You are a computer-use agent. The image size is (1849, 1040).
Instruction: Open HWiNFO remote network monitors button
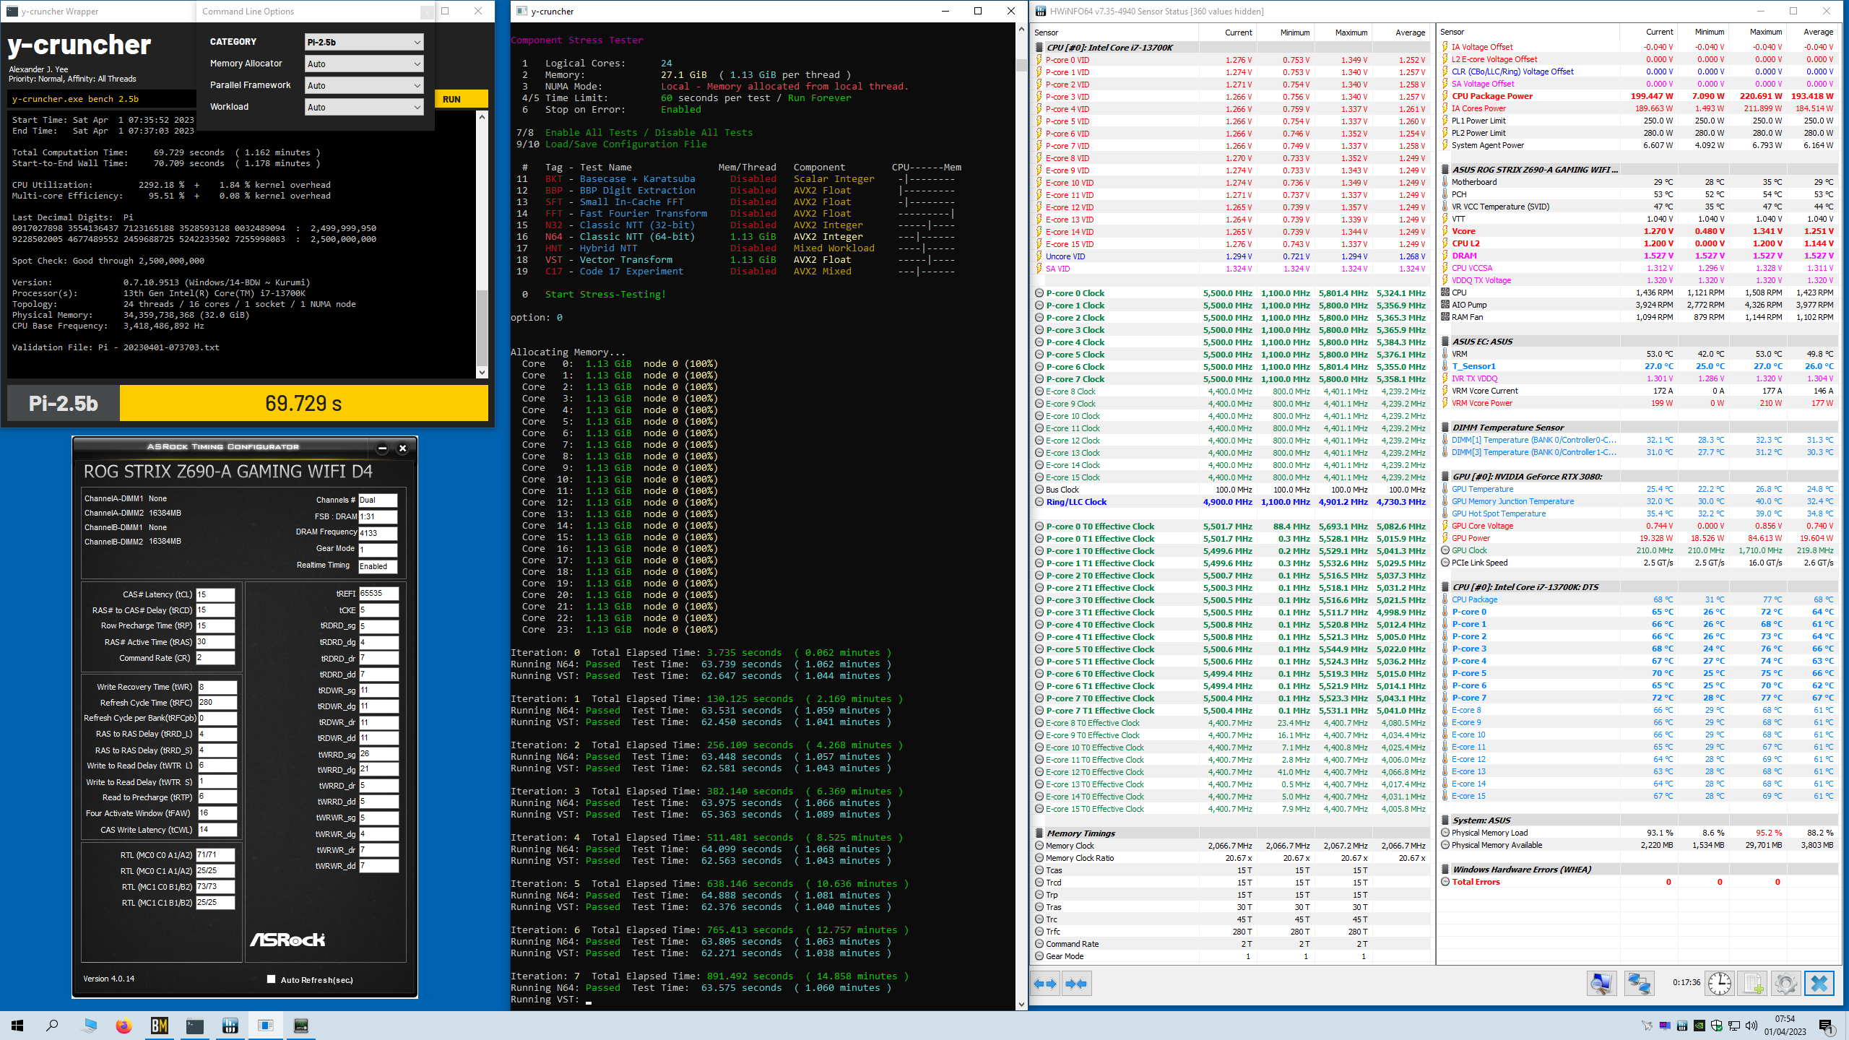click(x=1639, y=984)
